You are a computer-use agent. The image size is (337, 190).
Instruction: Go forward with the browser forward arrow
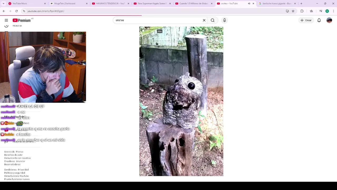coord(10,11)
